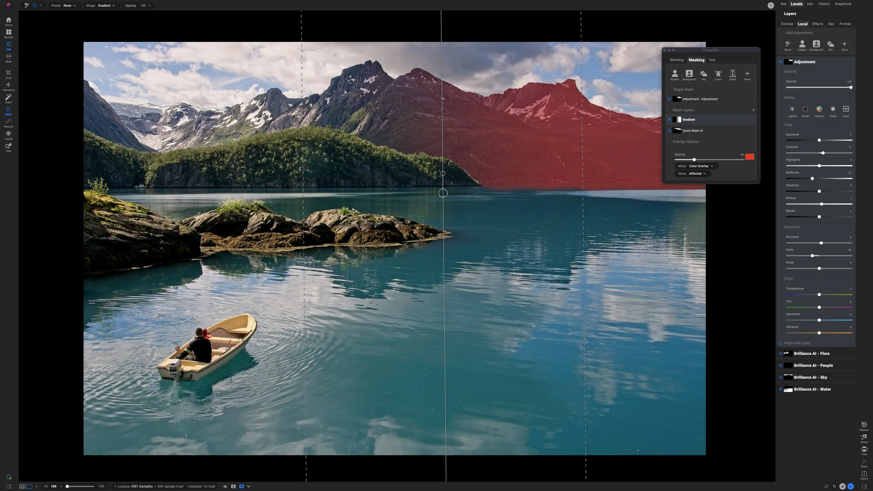Viewport: 873px width, 491px height.
Task: Click the gray Cancel X button
Action: (x=842, y=486)
